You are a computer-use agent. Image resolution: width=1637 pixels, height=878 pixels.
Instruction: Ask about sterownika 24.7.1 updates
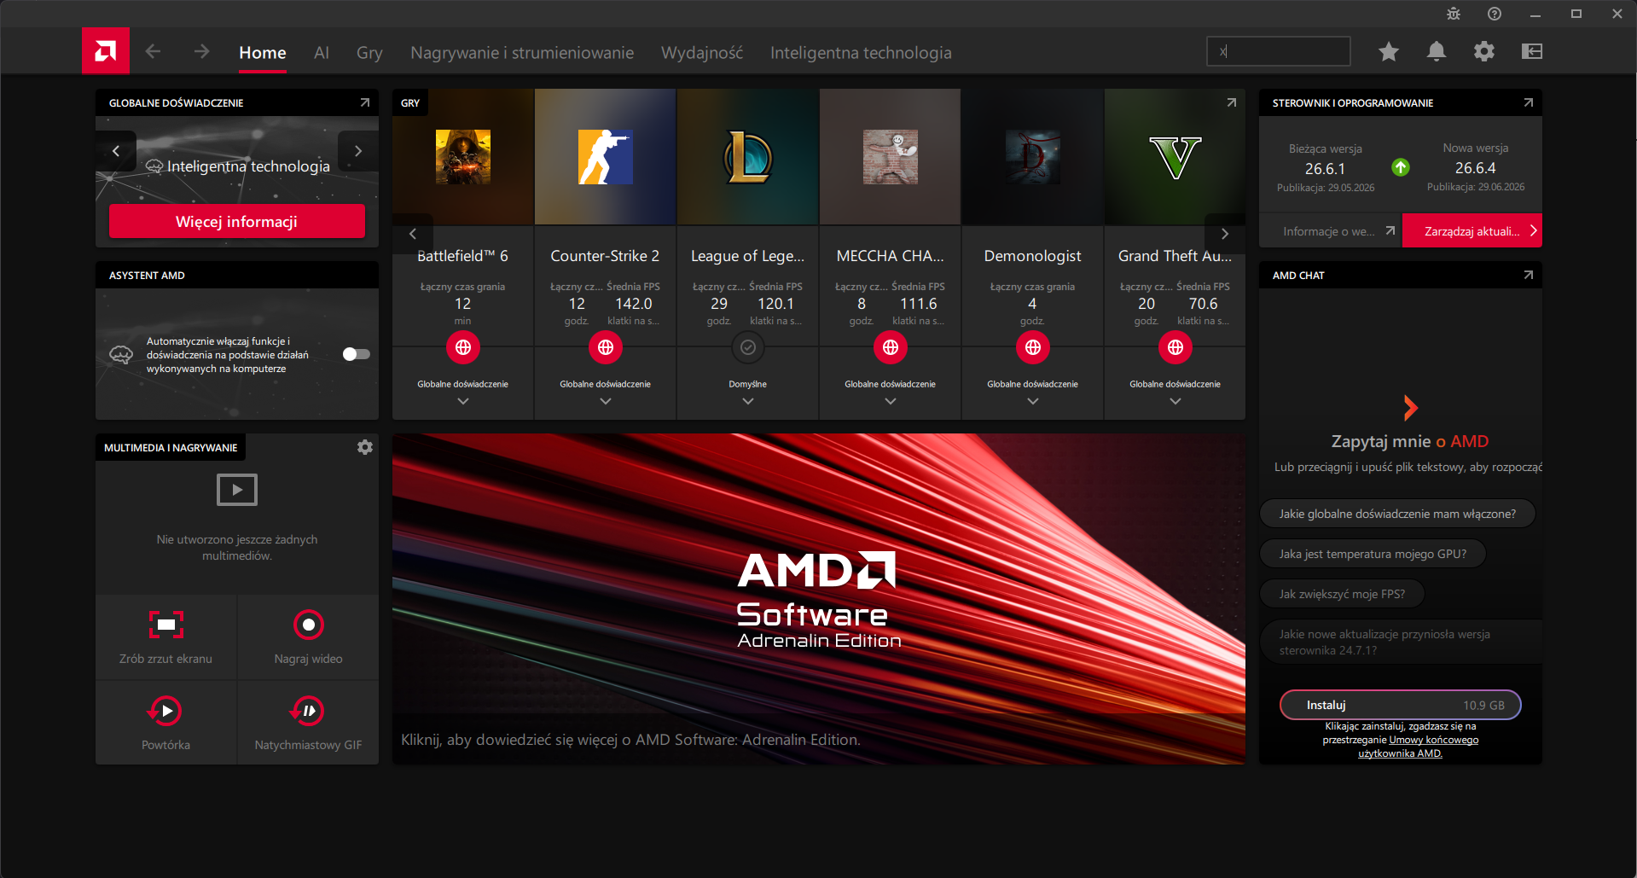coord(1401,642)
